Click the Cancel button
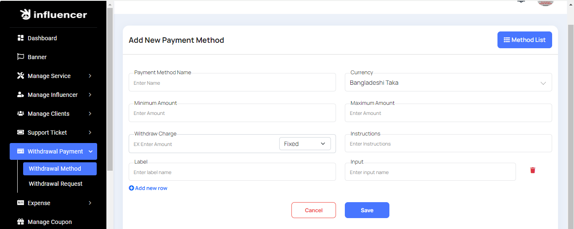 tap(313, 210)
